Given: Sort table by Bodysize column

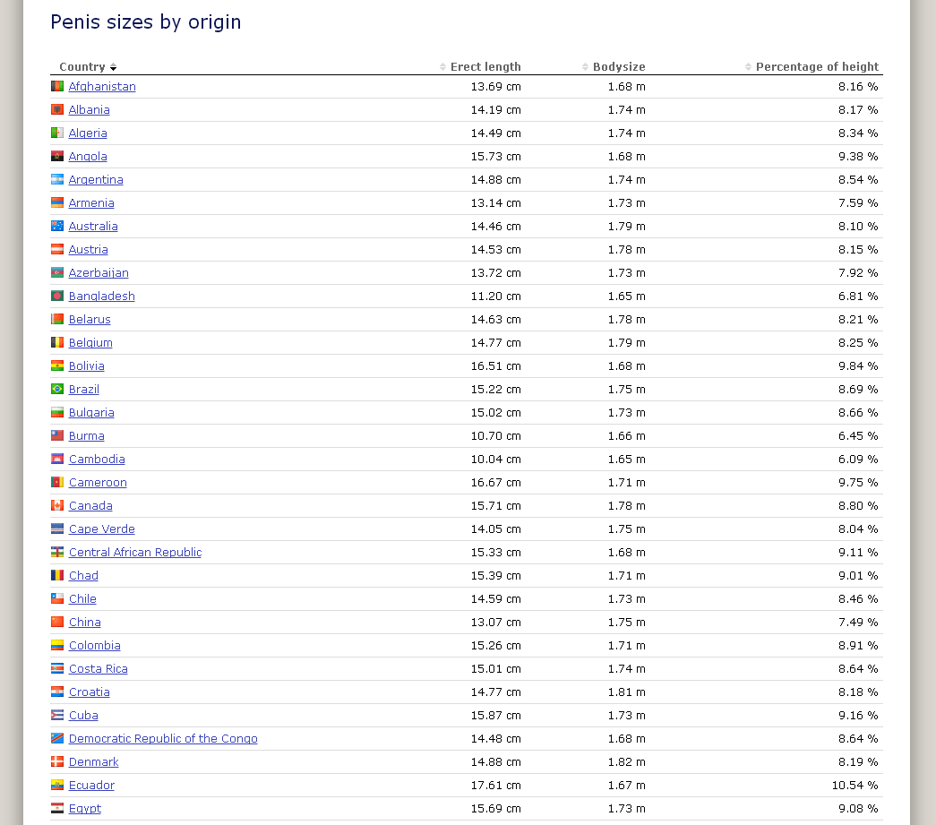Looking at the screenshot, I should click(x=618, y=67).
